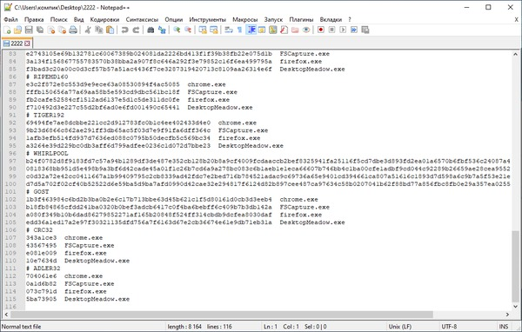Click the Paste clipboard icon
This screenshot has height=332, width=522.
click(x=110, y=30)
